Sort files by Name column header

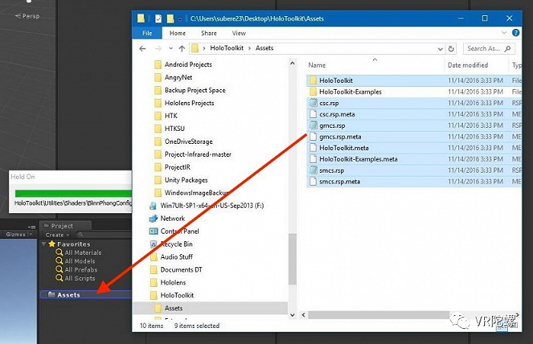(x=317, y=65)
